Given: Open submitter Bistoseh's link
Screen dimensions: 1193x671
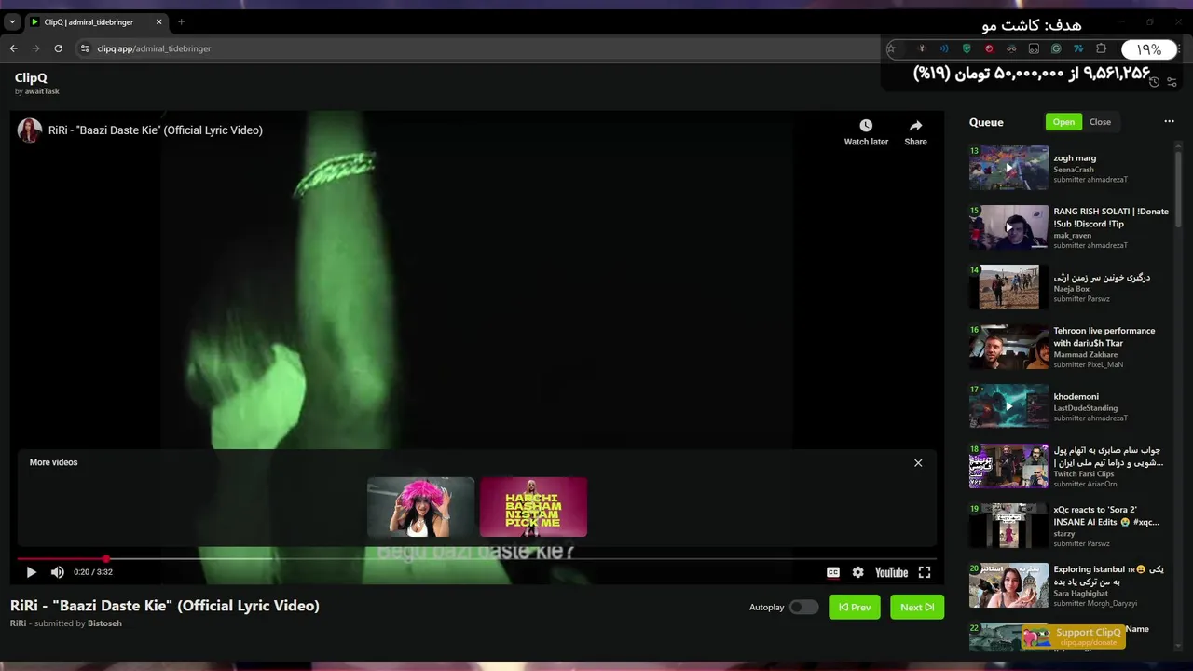Looking at the screenshot, I should pos(104,623).
